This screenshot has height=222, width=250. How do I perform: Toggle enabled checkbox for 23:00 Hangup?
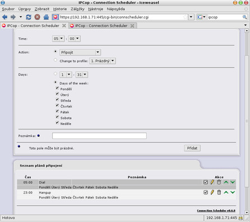click(x=206, y=192)
